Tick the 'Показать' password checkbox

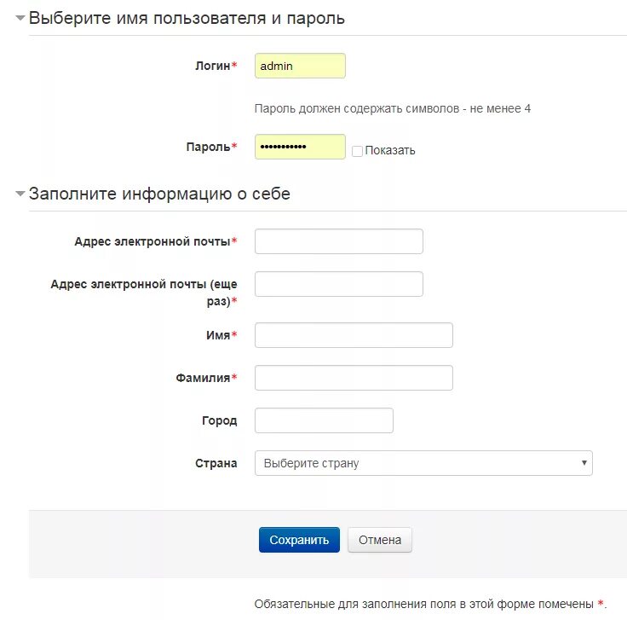pos(357,151)
